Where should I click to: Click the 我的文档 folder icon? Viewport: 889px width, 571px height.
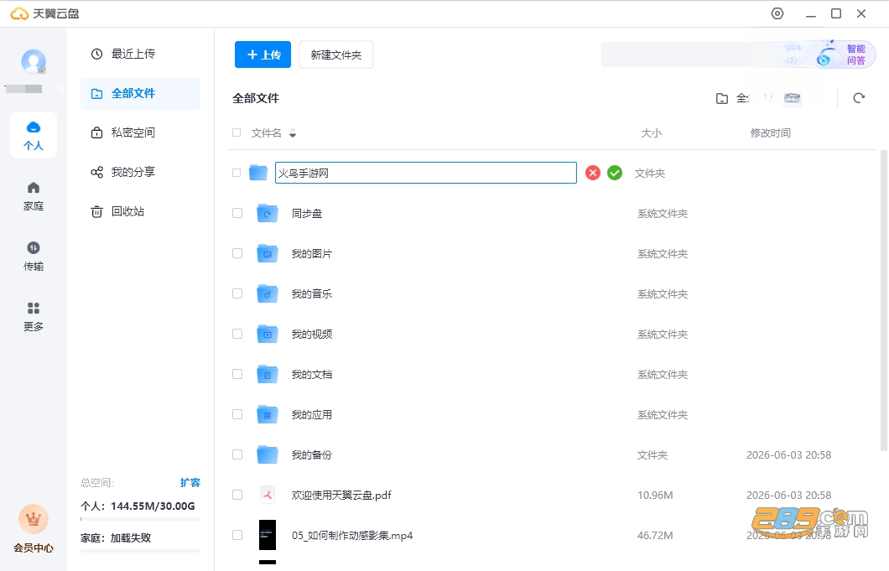(x=267, y=374)
